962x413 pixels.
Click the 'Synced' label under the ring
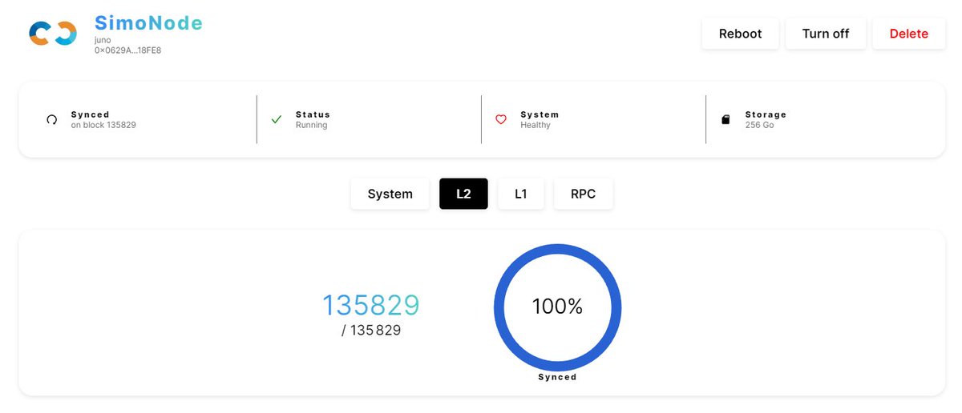click(x=557, y=377)
